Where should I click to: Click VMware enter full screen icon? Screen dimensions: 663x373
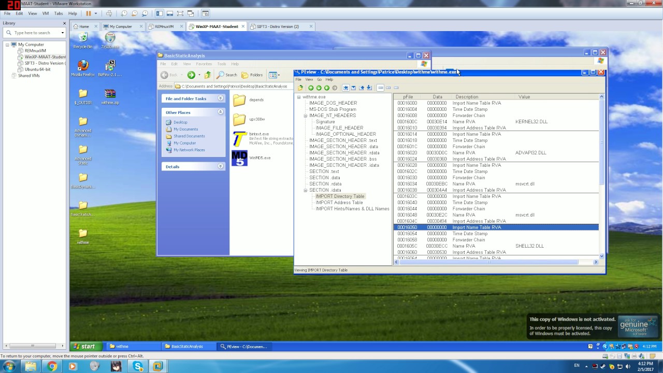180,13
